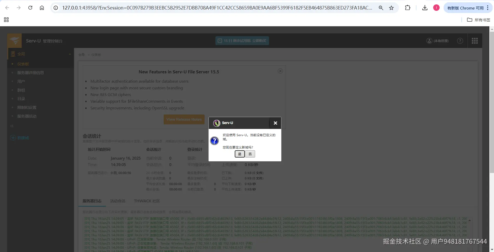The height and width of the screenshot is (252, 494).
Task: Click the browser forward arrow
Action: pyautogui.click(x=19, y=8)
